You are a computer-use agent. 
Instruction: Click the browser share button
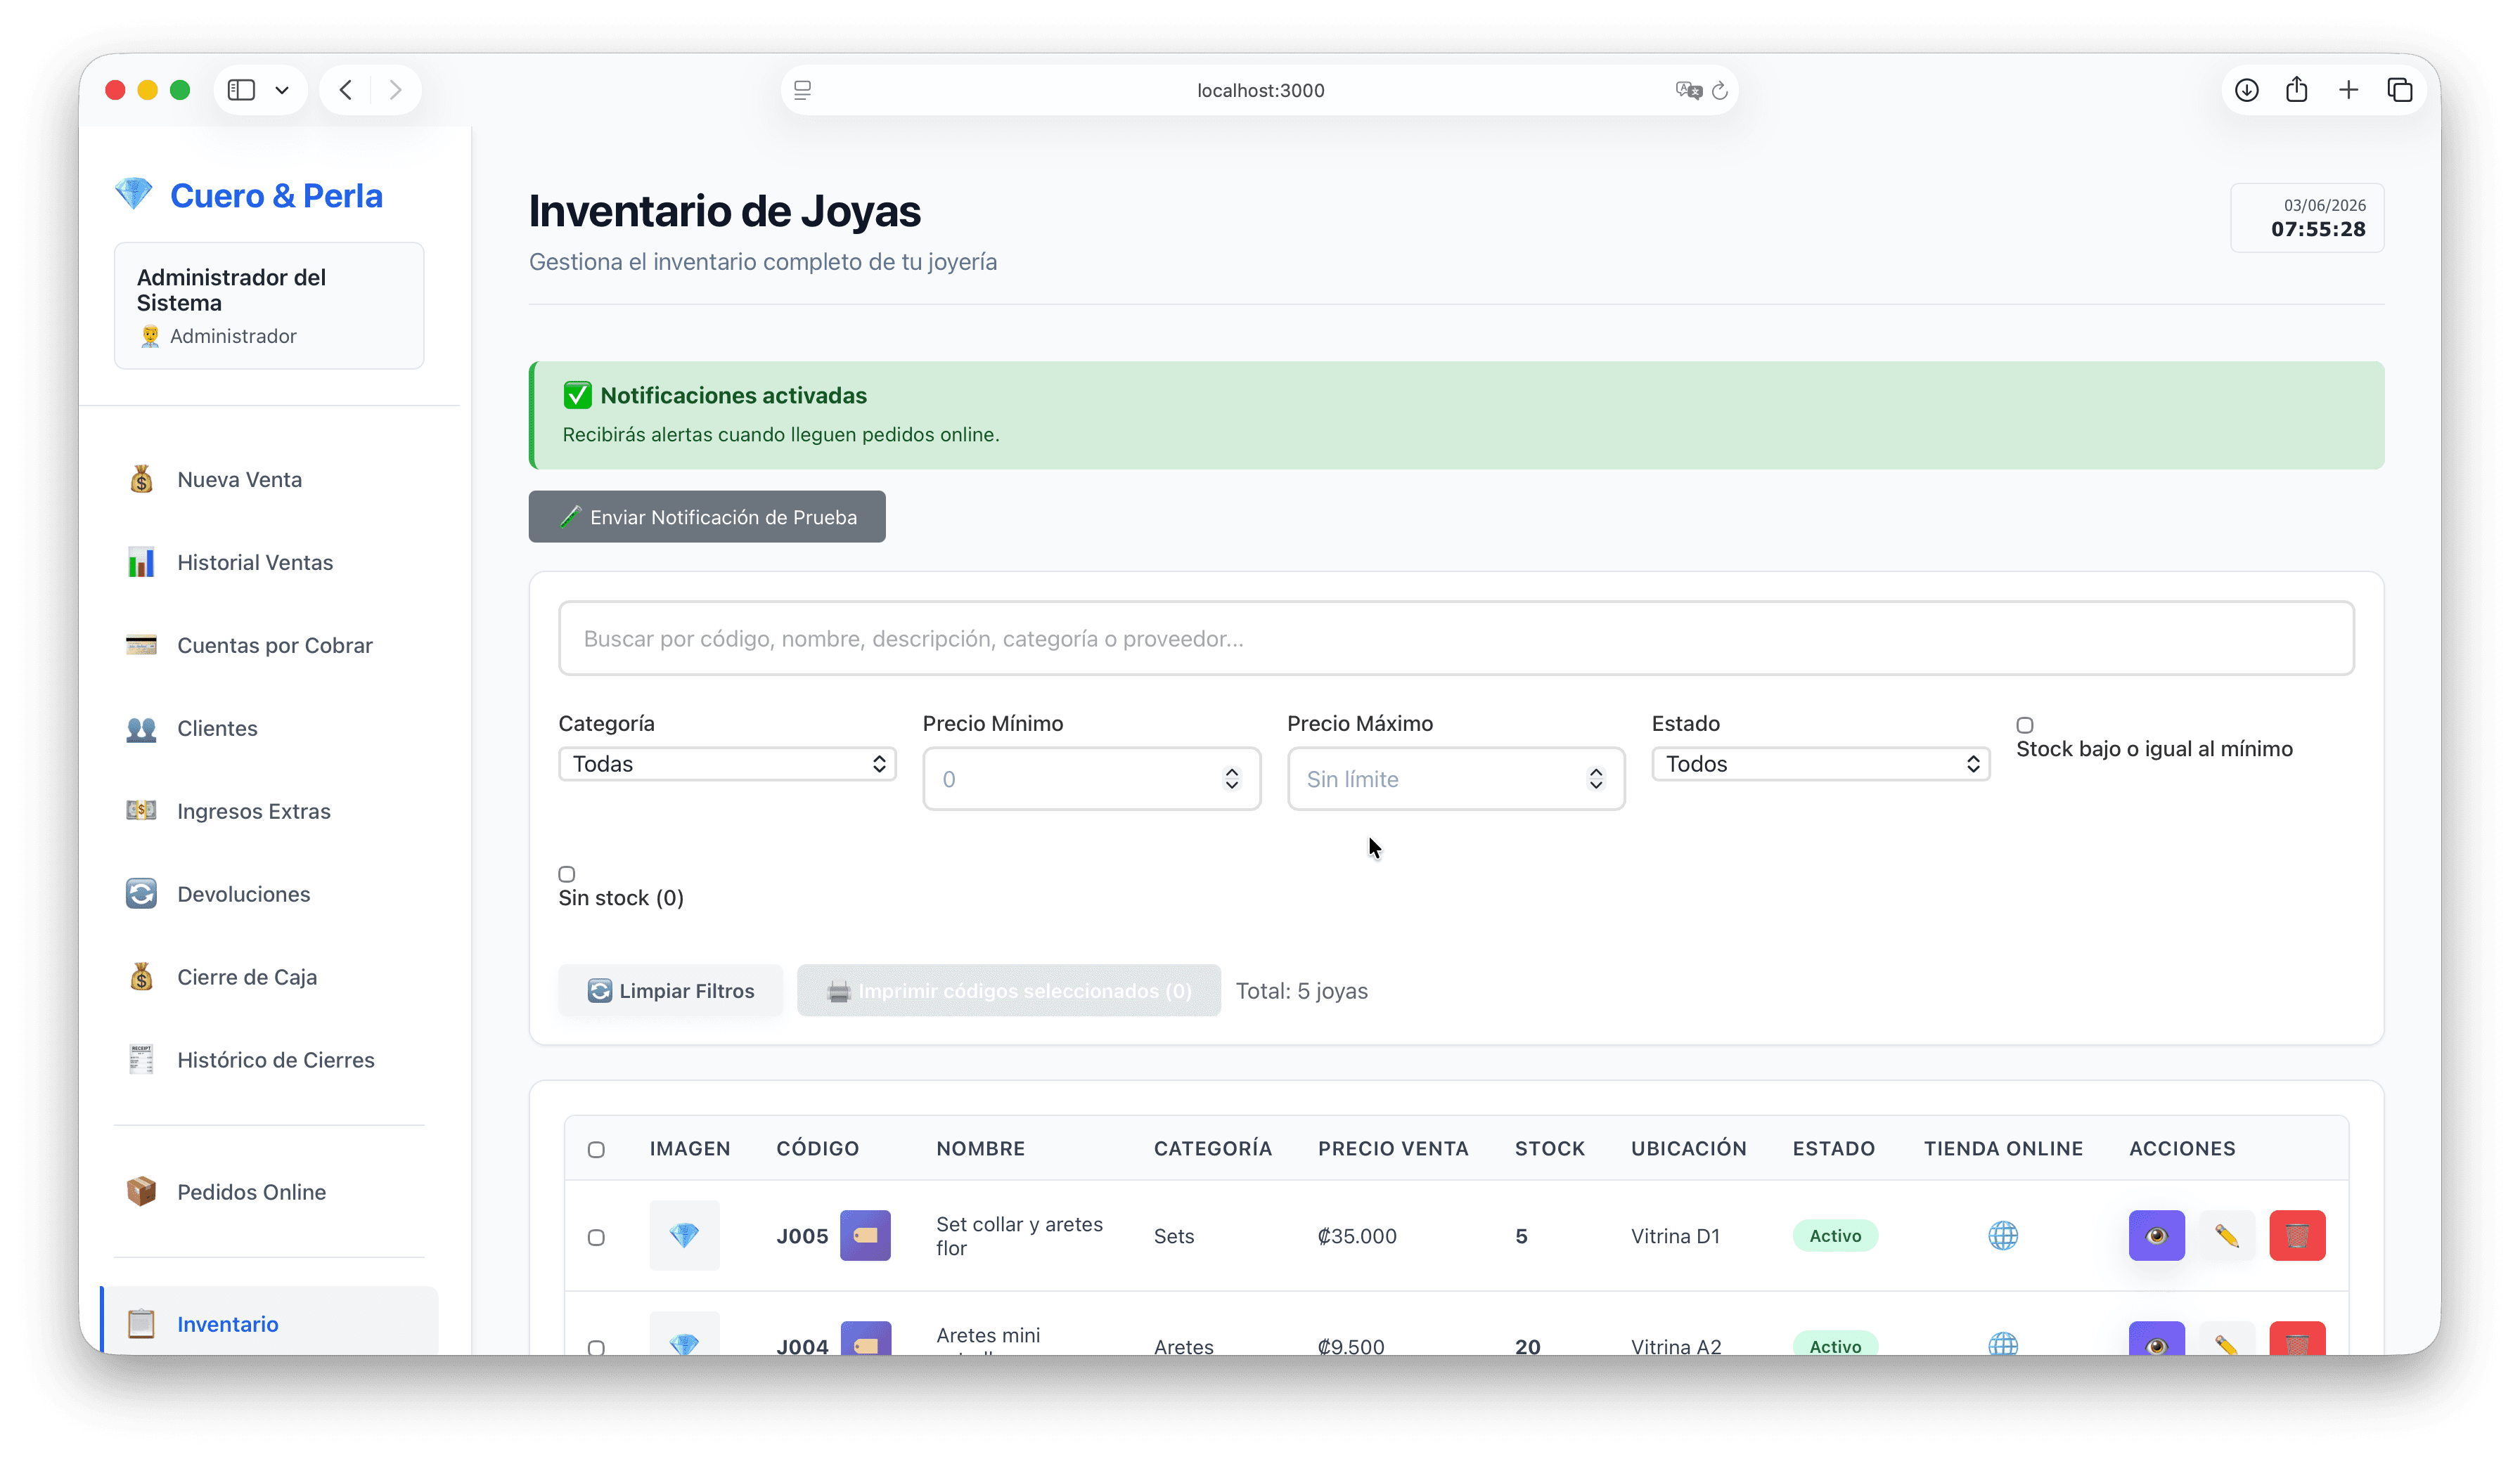tap(2296, 90)
